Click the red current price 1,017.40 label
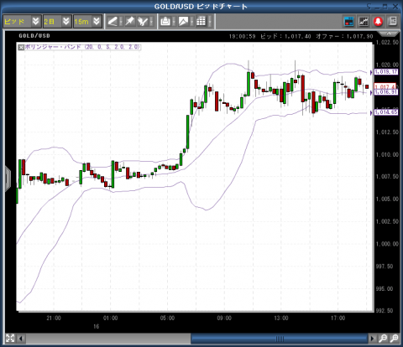The width and height of the screenshot is (403, 347). click(x=385, y=86)
